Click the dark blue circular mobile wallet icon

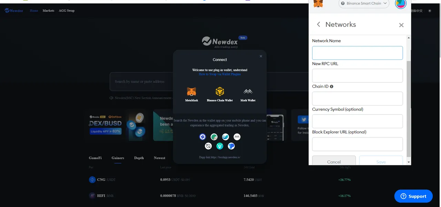tap(203, 137)
